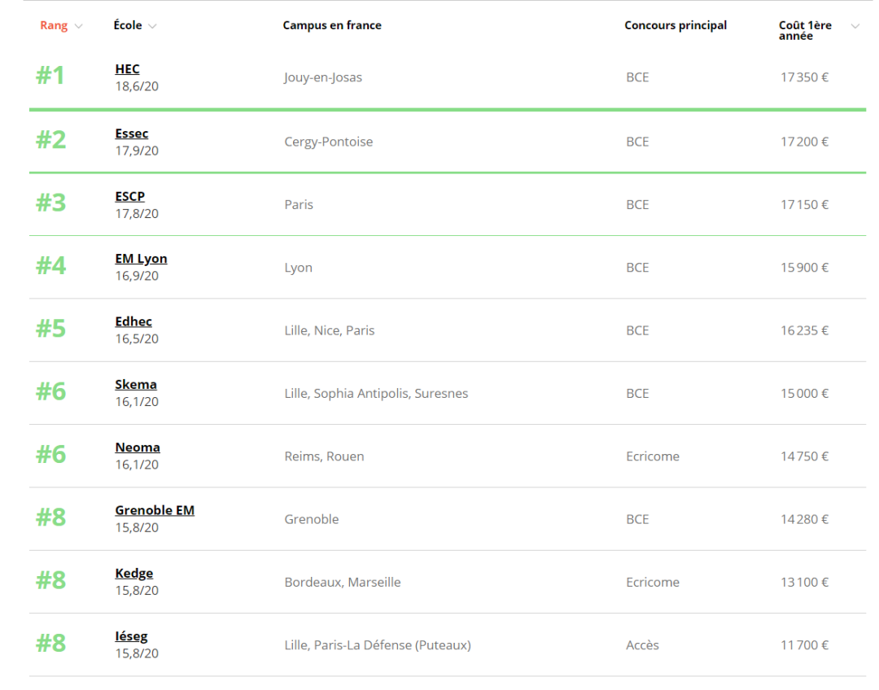
Task: Open the Grenoble EM school link
Action: tap(155, 510)
